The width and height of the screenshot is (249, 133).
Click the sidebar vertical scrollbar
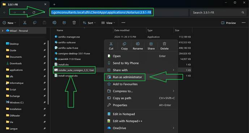pos(48,72)
